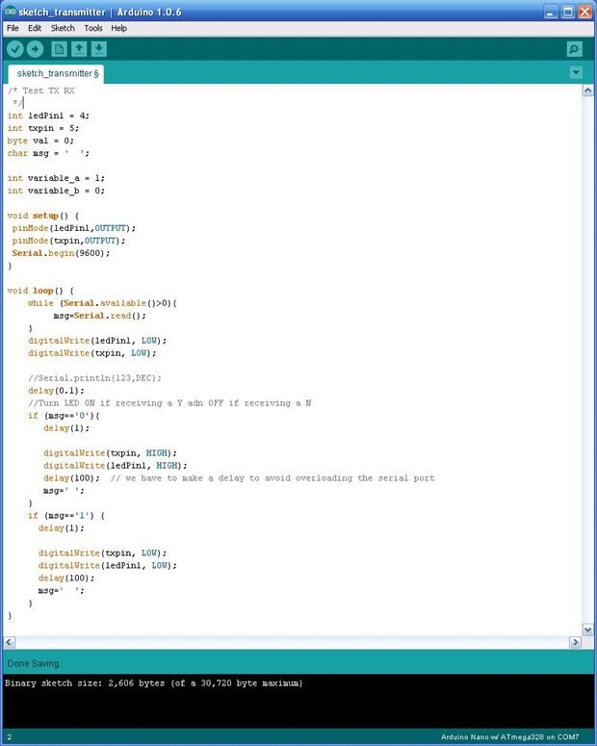Open the tab options dropdown arrow
Screen dimensions: 597x746
[576, 73]
